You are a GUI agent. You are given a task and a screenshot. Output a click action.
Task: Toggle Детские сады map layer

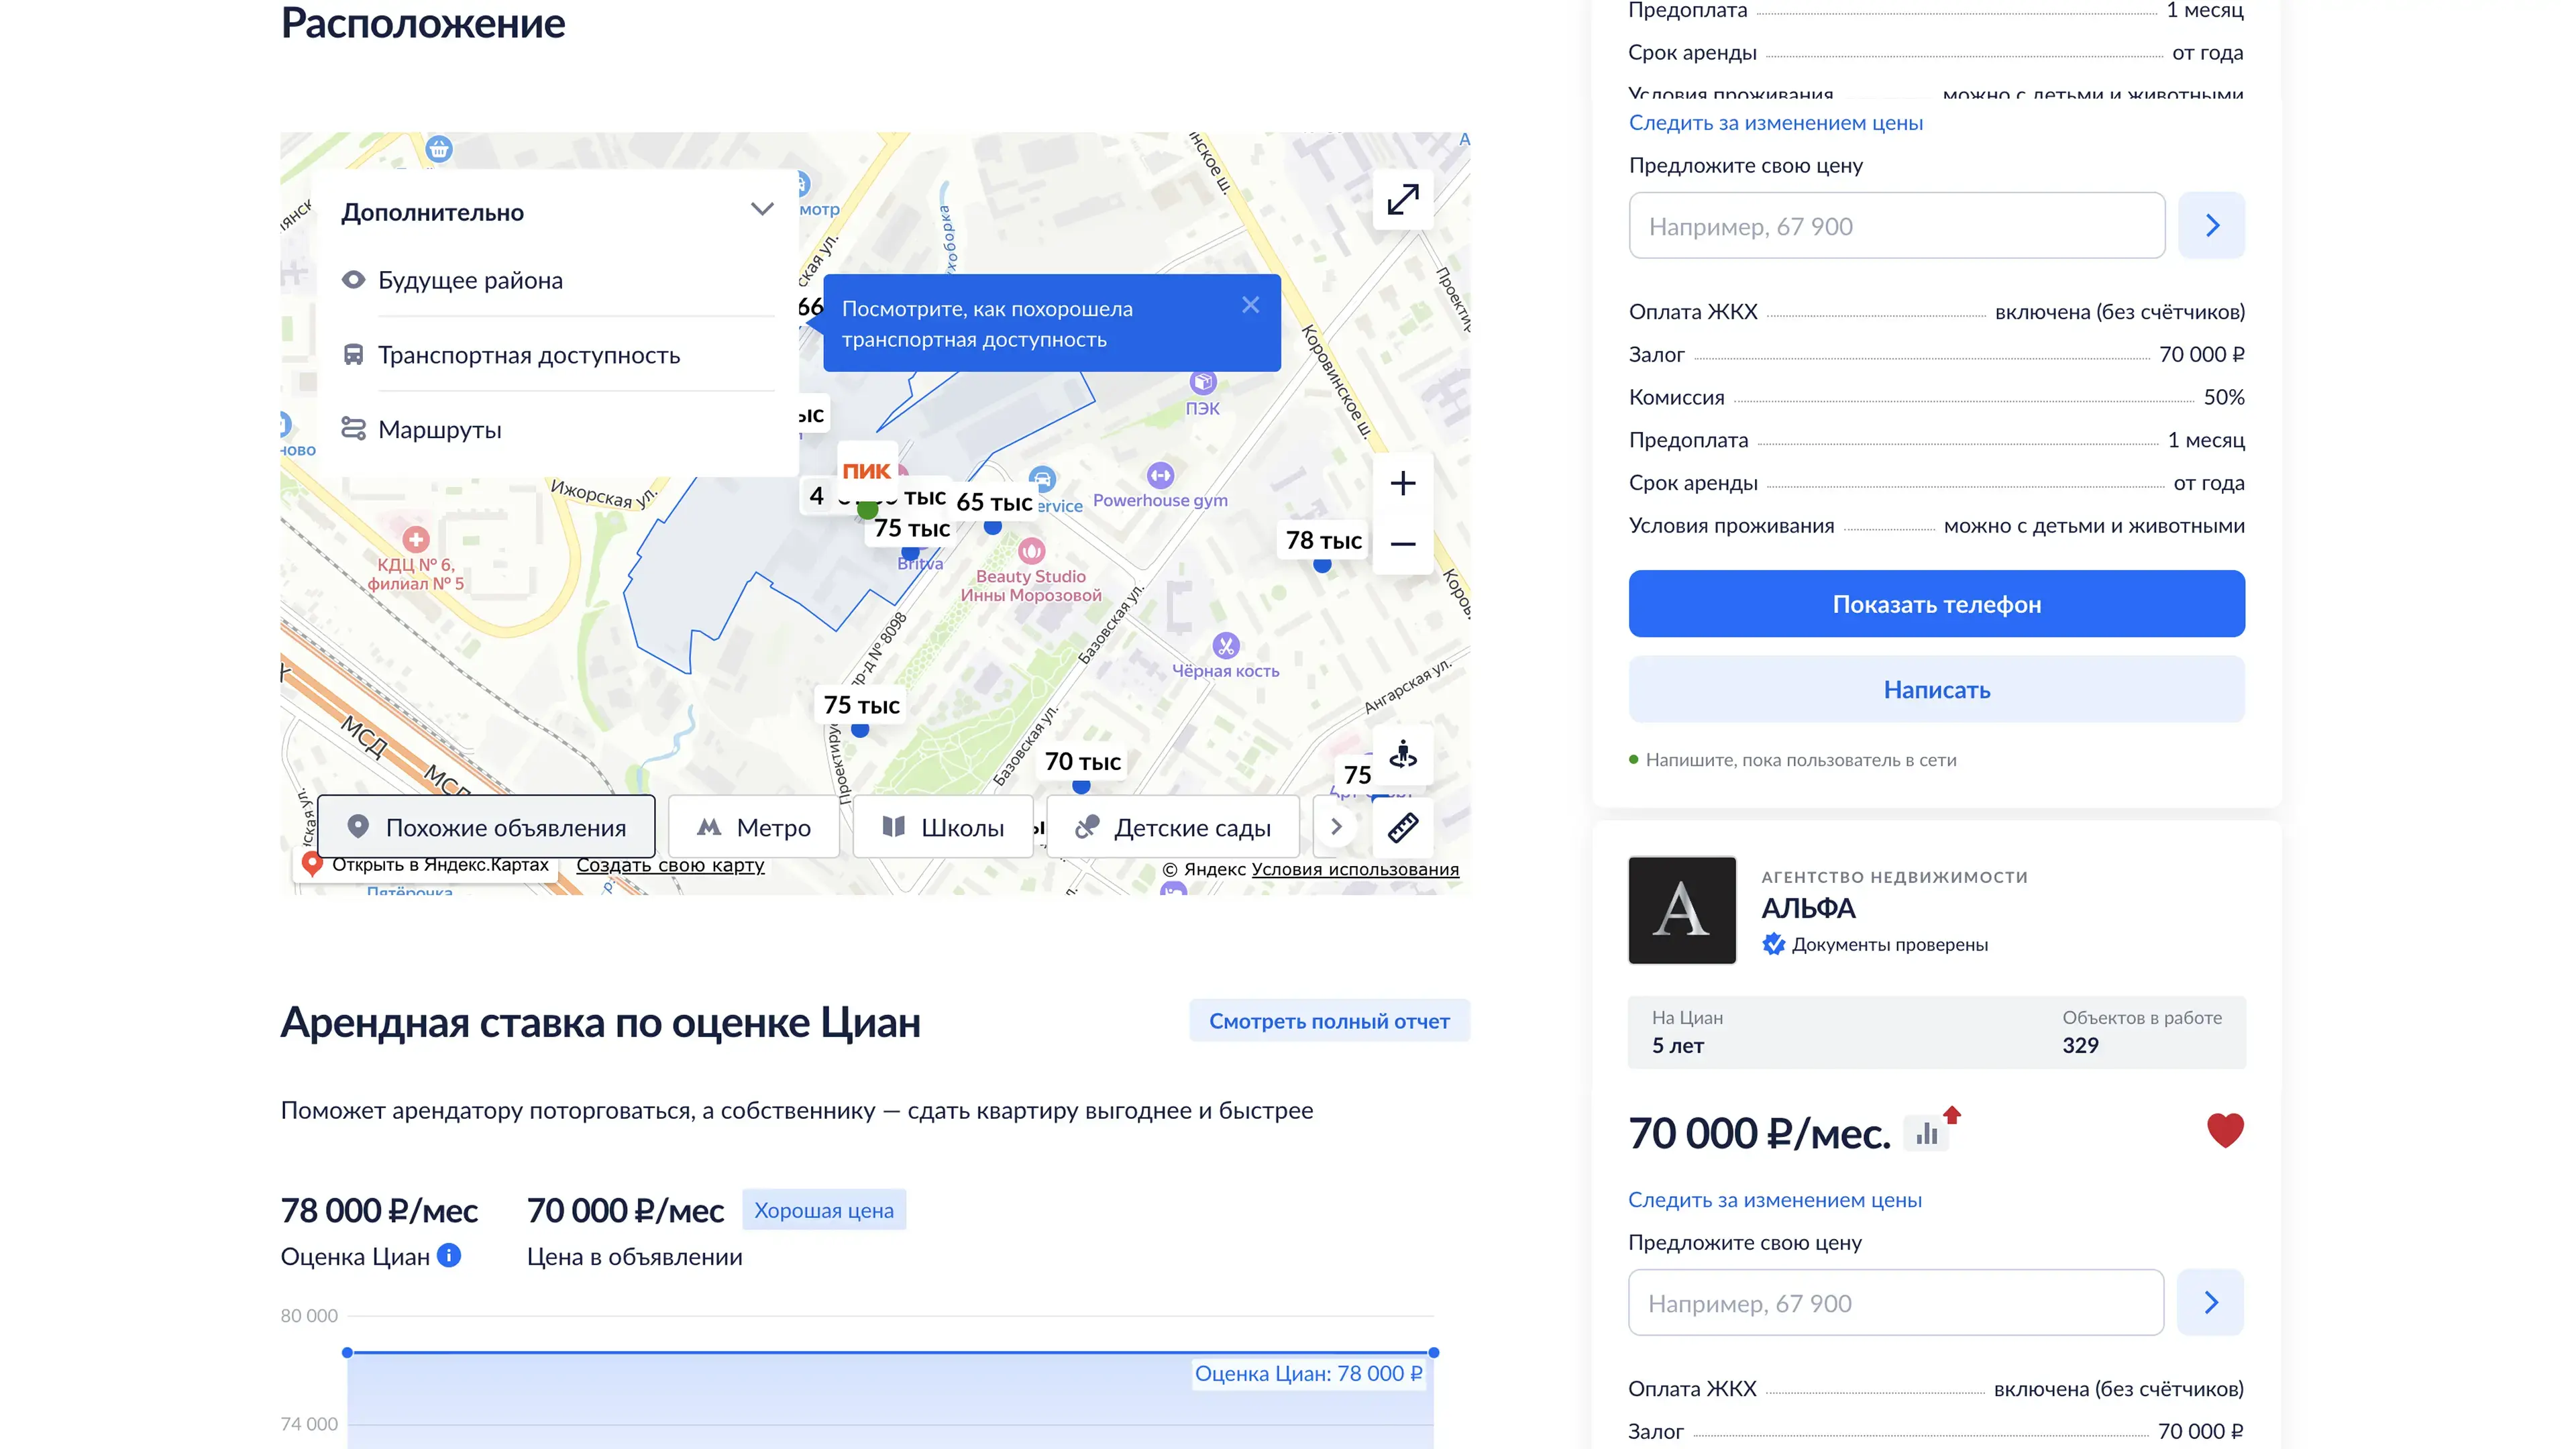point(1172,827)
